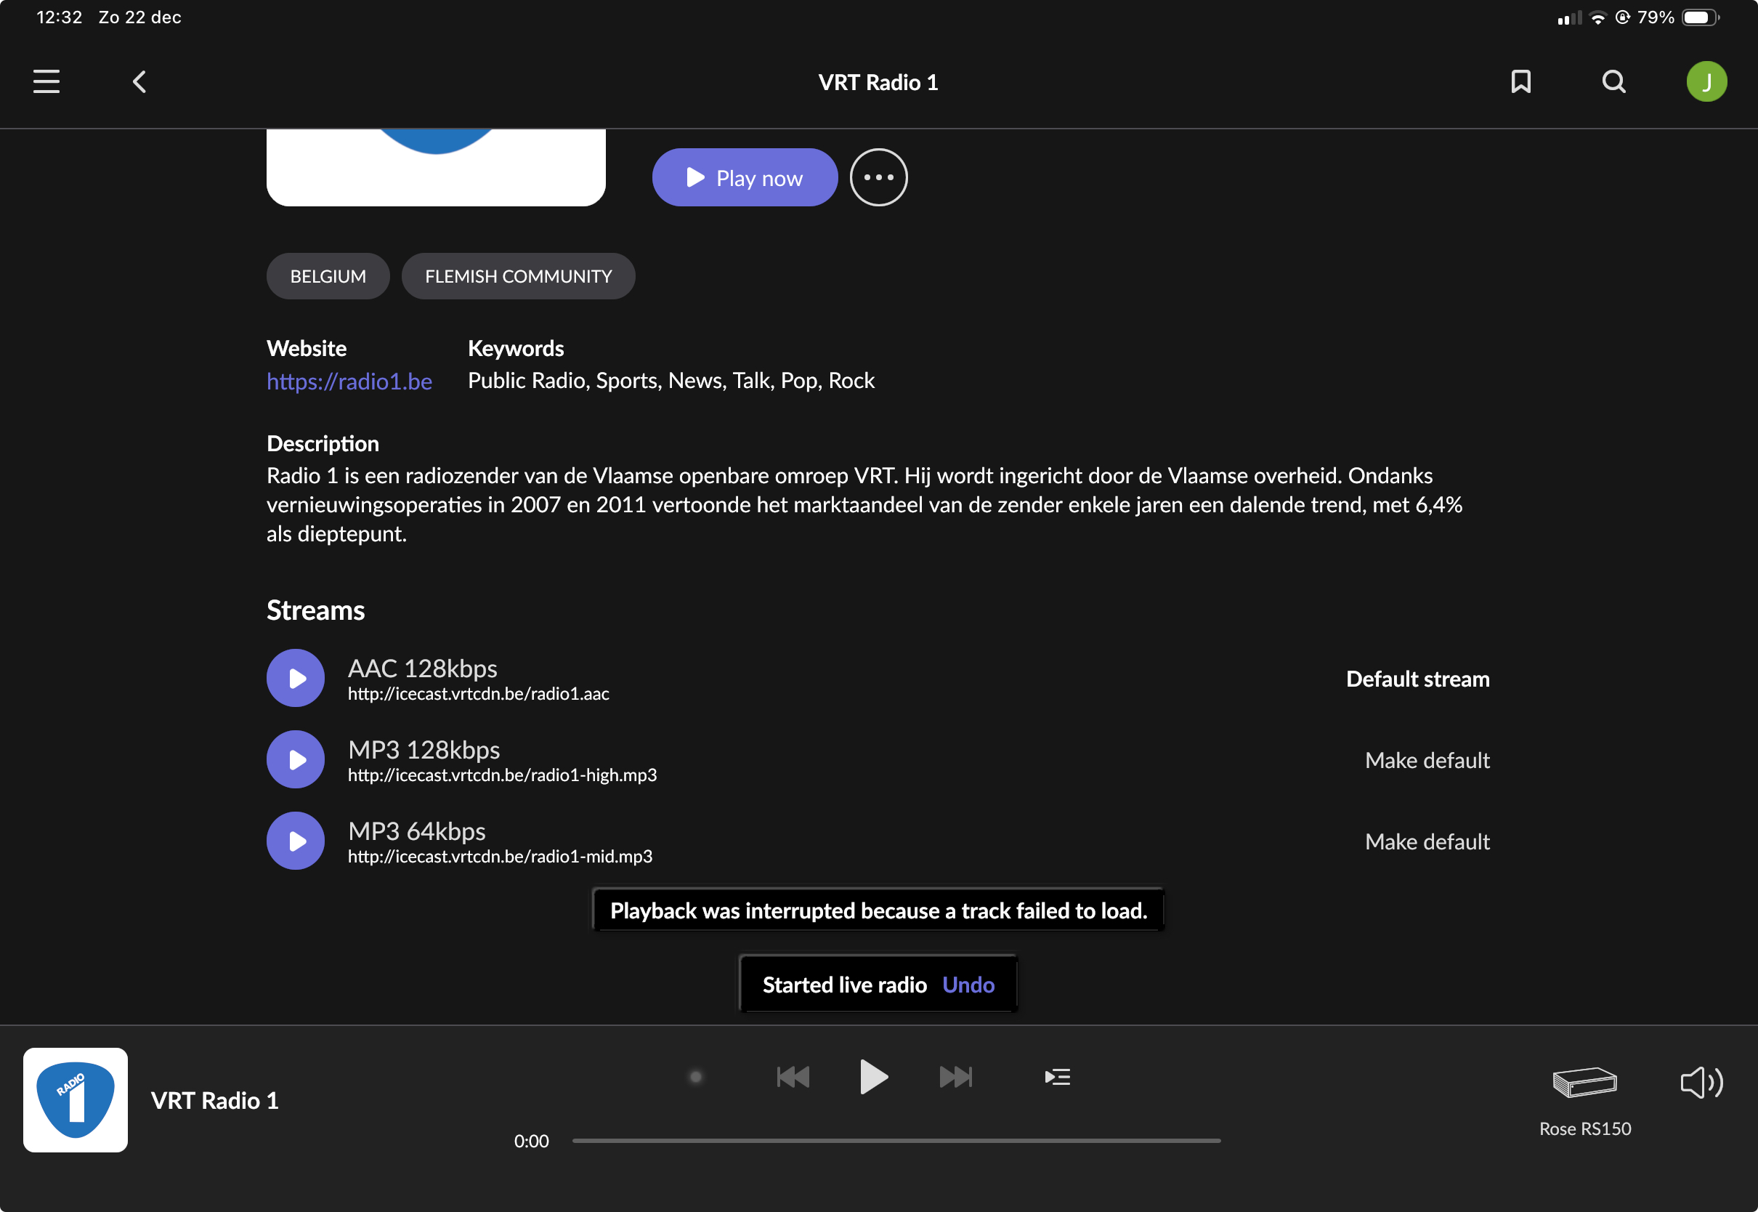
Task: Open the search magnifier icon
Action: tap(1613, 81)
